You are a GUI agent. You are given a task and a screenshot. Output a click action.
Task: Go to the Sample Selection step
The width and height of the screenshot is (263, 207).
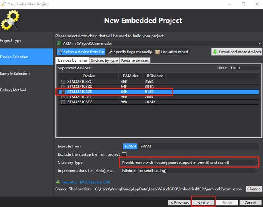point(26,73)
